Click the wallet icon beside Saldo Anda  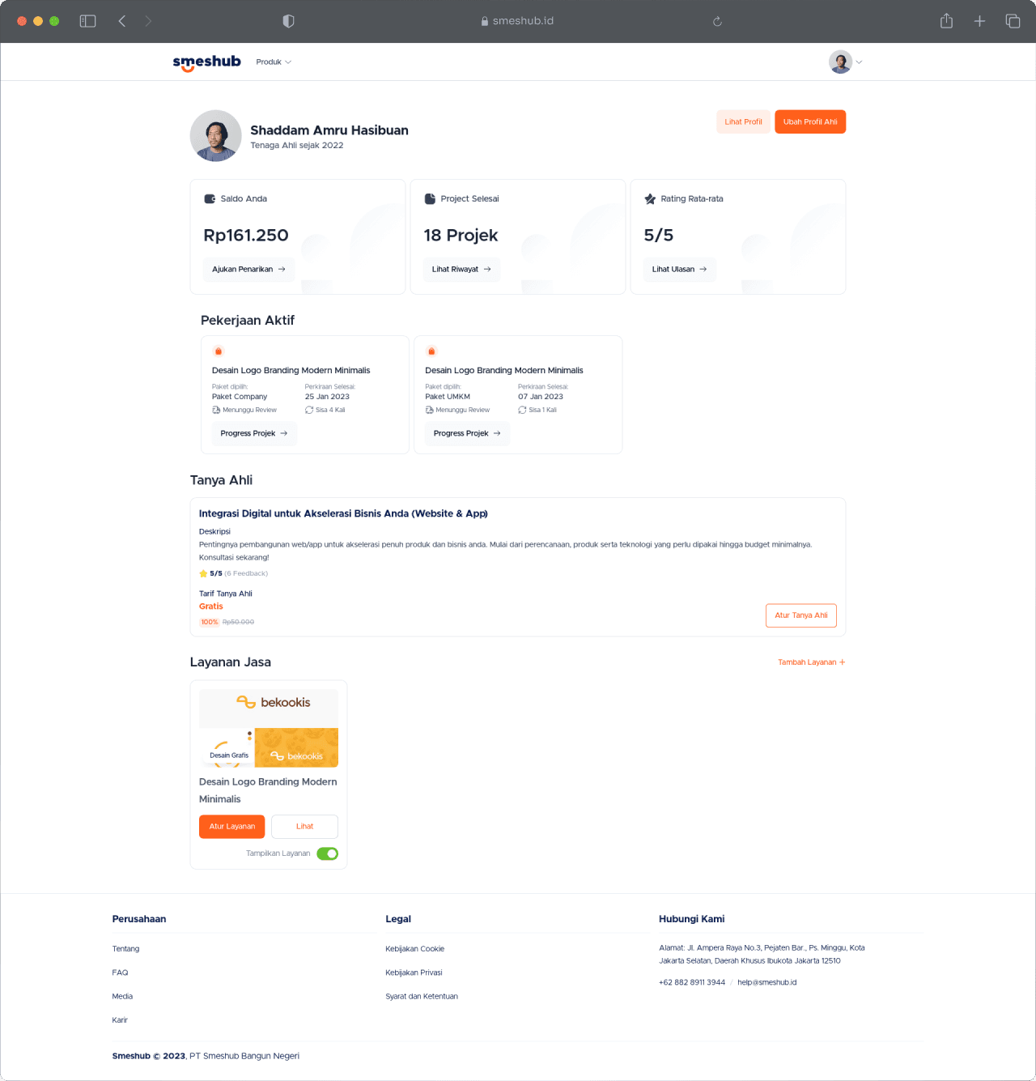[x=210, y=198]
